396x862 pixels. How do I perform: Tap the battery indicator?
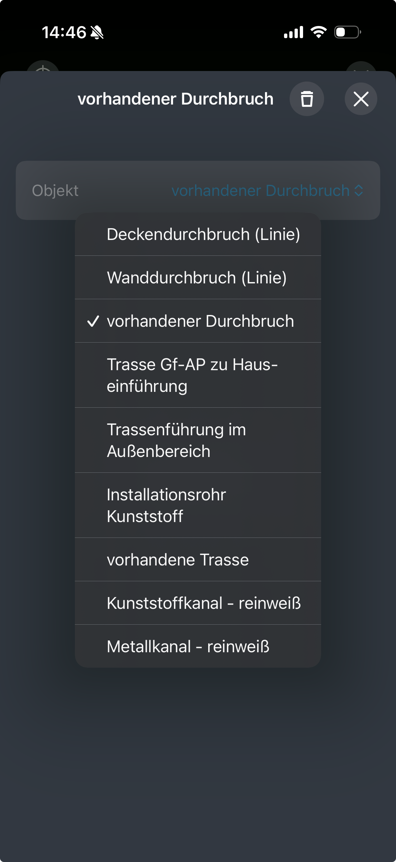tap(346, 32)
